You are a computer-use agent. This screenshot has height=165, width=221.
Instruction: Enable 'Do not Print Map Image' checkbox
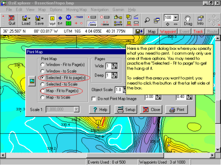tap(94, 99)
